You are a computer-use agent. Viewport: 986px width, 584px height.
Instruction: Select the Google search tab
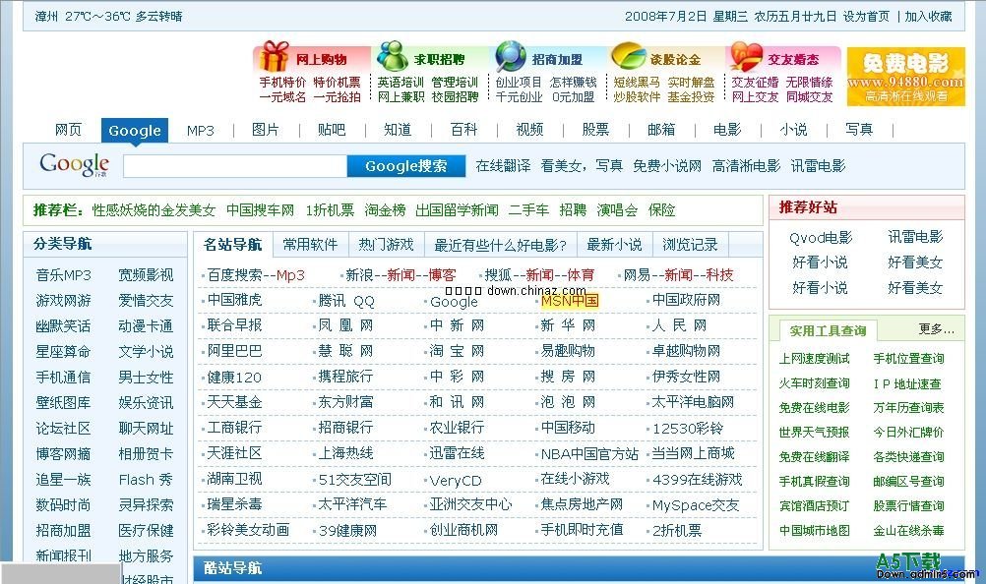tap(135, 131)
